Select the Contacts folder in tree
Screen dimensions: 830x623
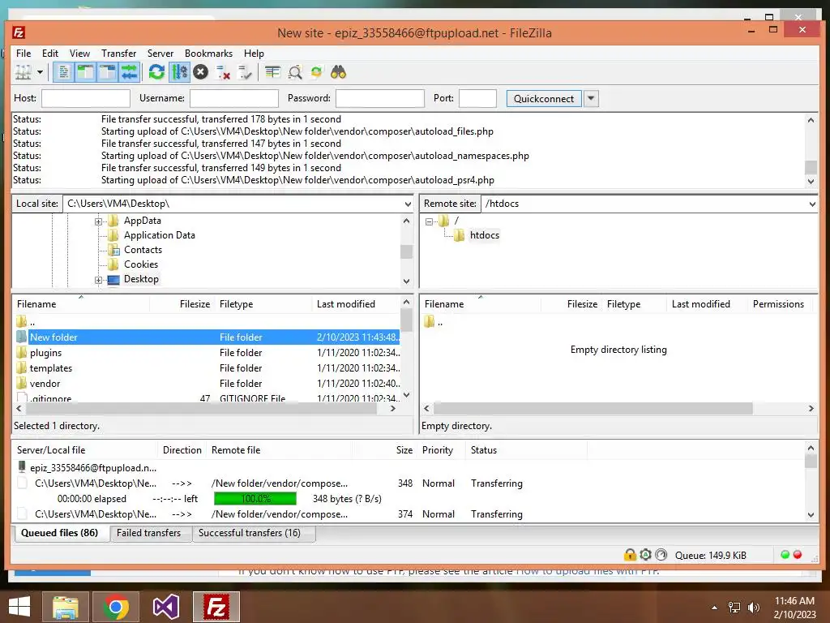[x=143, y=250]
